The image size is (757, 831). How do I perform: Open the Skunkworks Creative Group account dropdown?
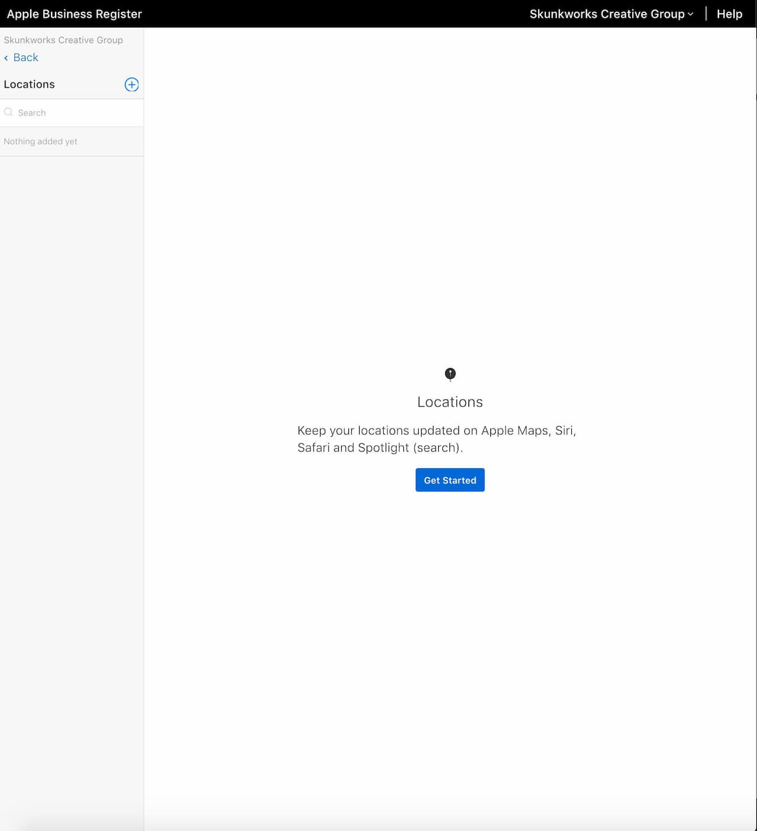612,14
